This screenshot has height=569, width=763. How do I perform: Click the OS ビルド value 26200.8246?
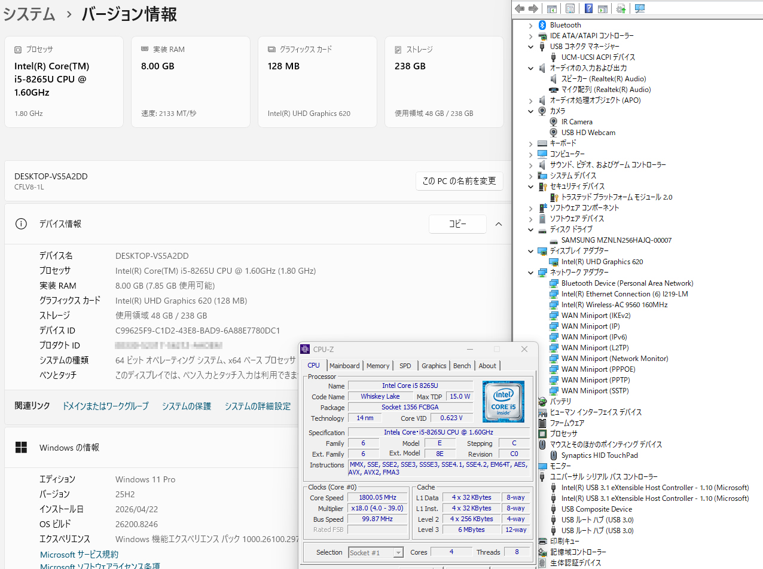pyautogui.click(x=138, y=524)
